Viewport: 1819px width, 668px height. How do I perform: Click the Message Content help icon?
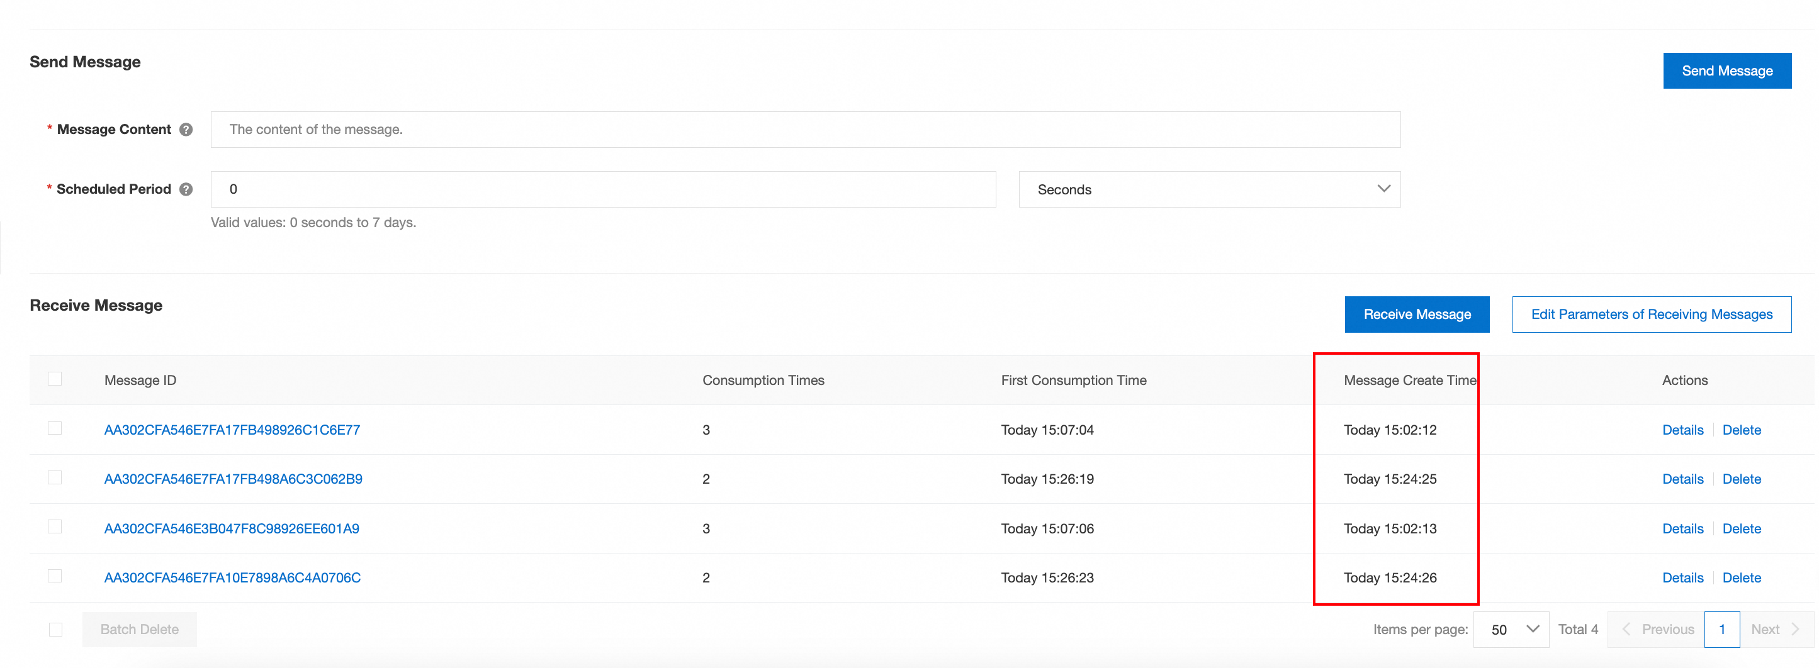coord(186,130)
